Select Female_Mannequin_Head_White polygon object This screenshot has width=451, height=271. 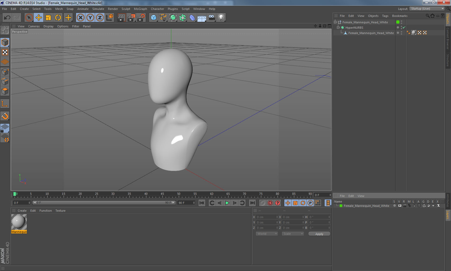point(371,33)
